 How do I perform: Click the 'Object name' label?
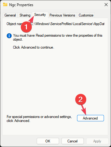click(x=14, y=24)
